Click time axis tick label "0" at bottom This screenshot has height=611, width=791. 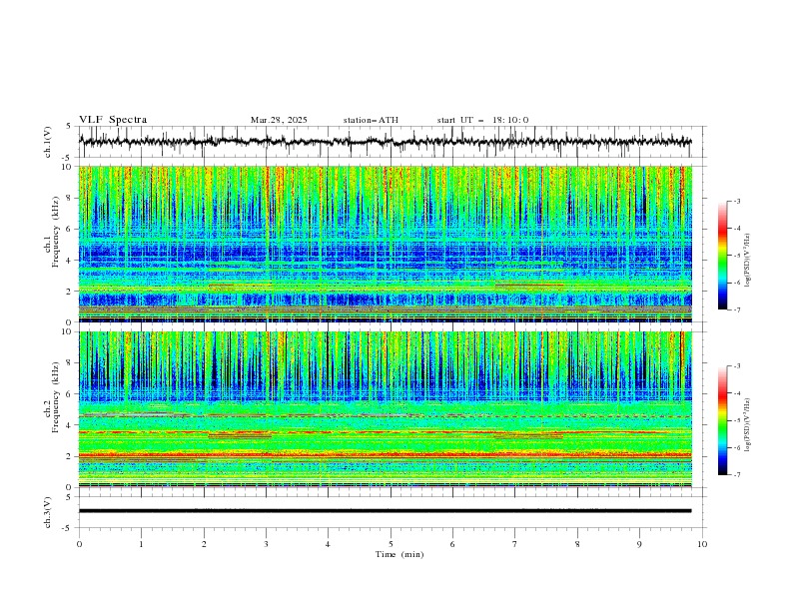coord(79,544)
